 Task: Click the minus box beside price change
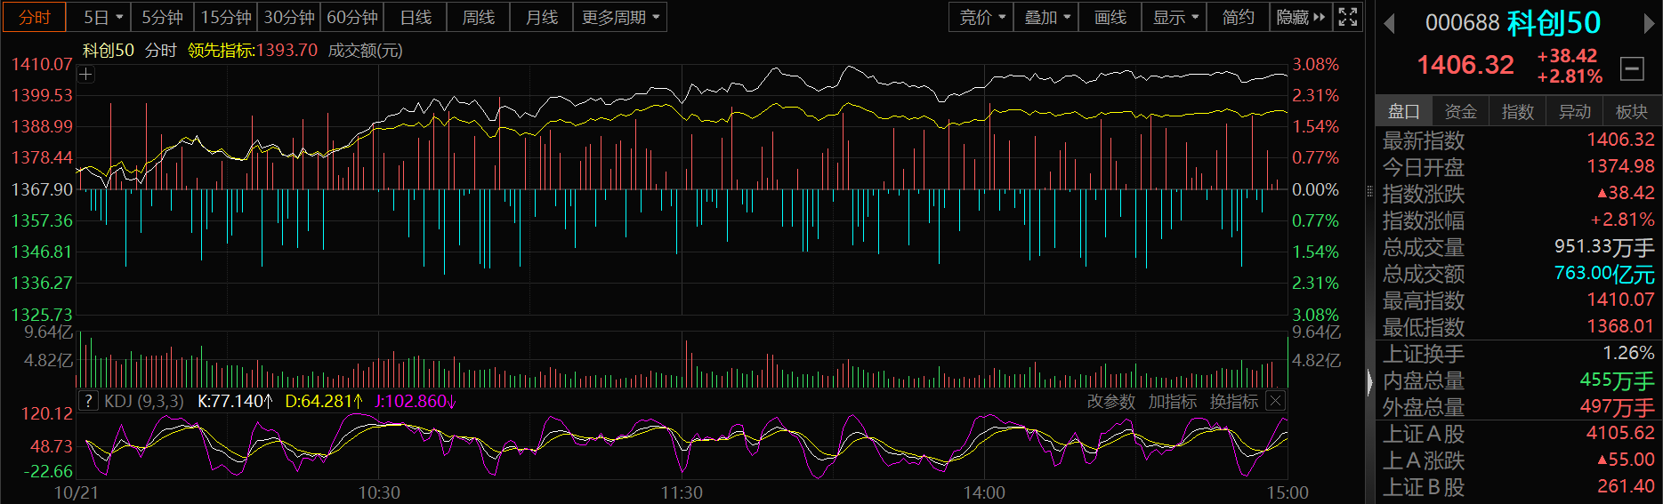pyautogui.click(x=1632, y=68)
